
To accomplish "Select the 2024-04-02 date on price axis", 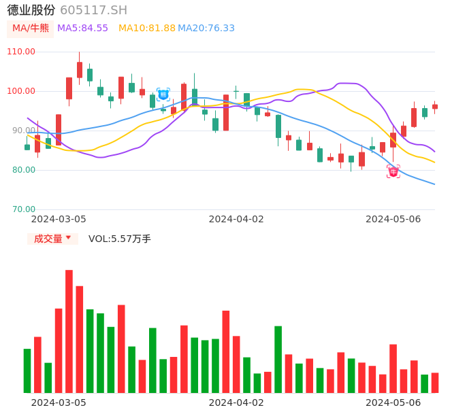I will 236,219.
